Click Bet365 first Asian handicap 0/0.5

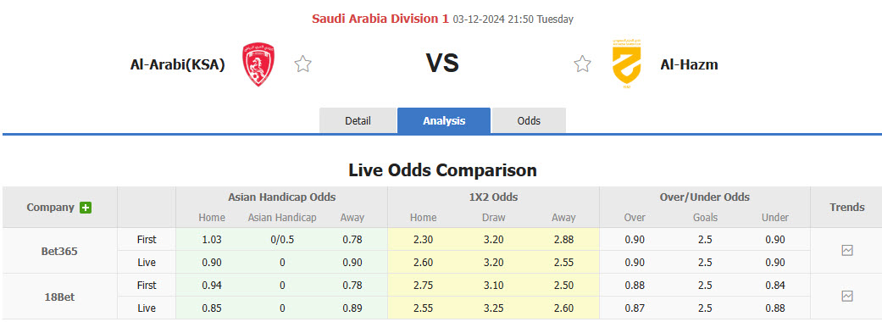pos(282,240)
